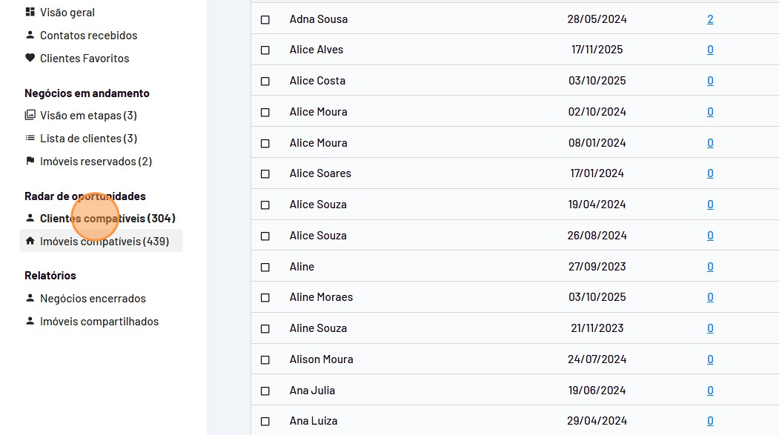The height and width of the screenshot is (435, 779).
Task: Click the Aline Souza client name
Action: (x=318, y=328)
